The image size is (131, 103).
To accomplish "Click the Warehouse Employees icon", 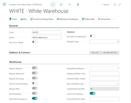I will [58, 19].
